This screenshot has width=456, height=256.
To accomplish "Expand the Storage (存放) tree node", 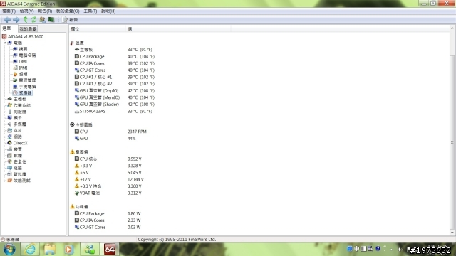I will pos(5,131).
